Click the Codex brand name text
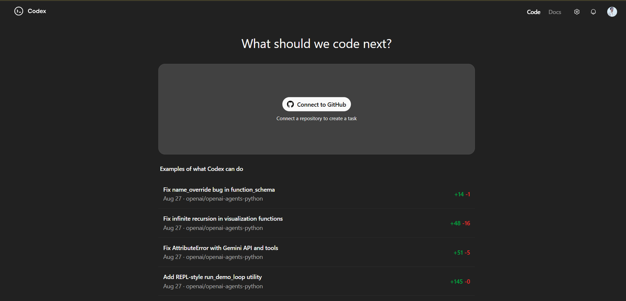This screenshot has width=626, height=301. pyautogui.click(x=37, y=11)
